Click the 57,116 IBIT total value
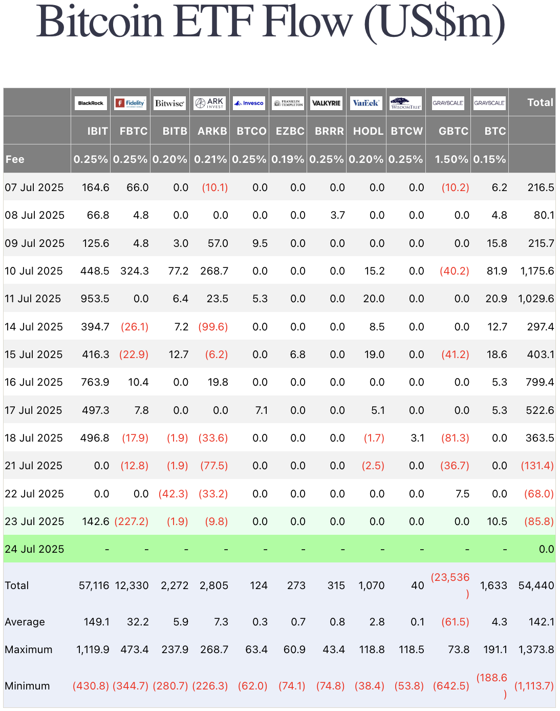 (x=94, y=585)
